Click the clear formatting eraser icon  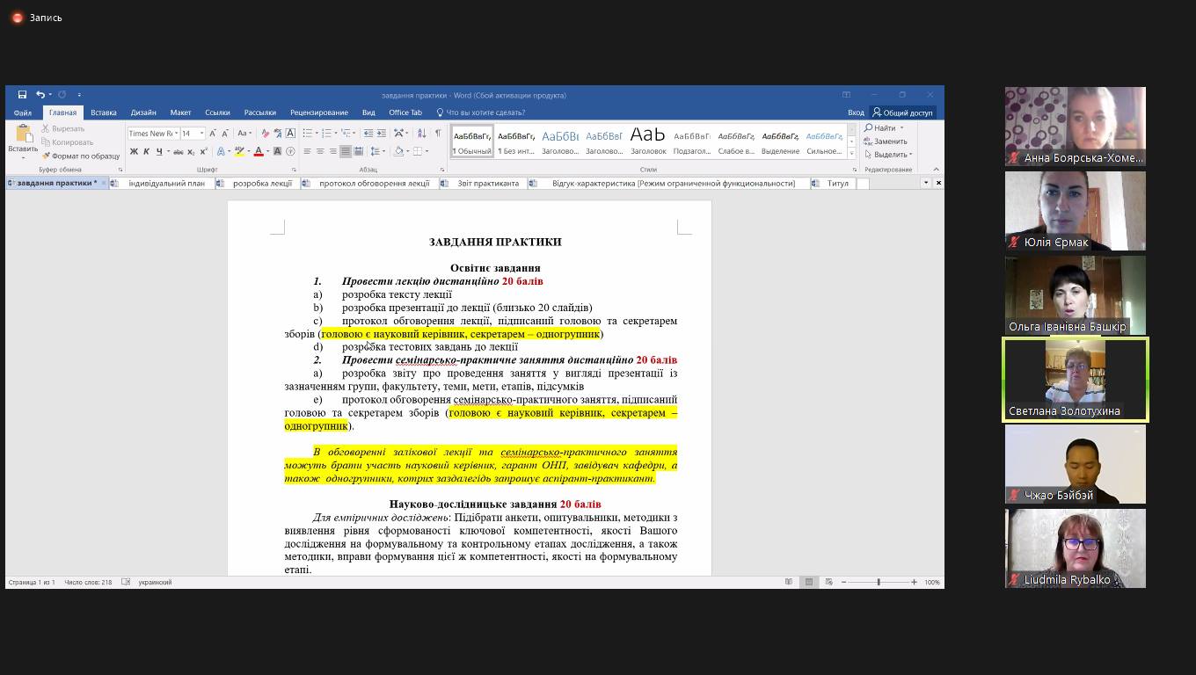pyautogui.click(x=265, y=134)
